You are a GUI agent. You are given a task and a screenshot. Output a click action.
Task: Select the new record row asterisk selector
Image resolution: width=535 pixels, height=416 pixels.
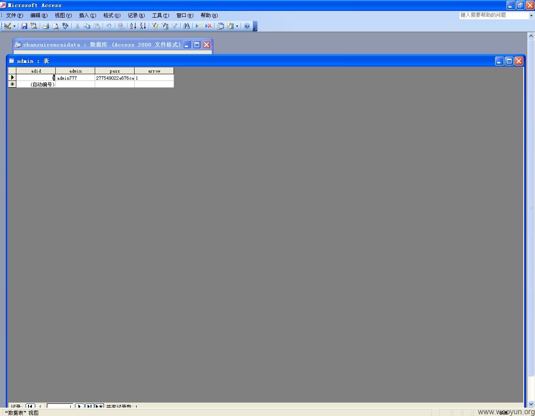pyautogui.click(x=12, y=84)
